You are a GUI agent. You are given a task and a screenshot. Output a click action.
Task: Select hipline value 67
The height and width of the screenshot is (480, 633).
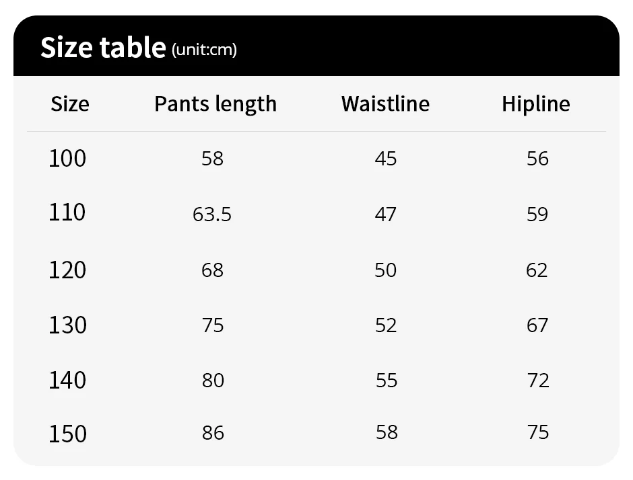[x=537, y=325]
